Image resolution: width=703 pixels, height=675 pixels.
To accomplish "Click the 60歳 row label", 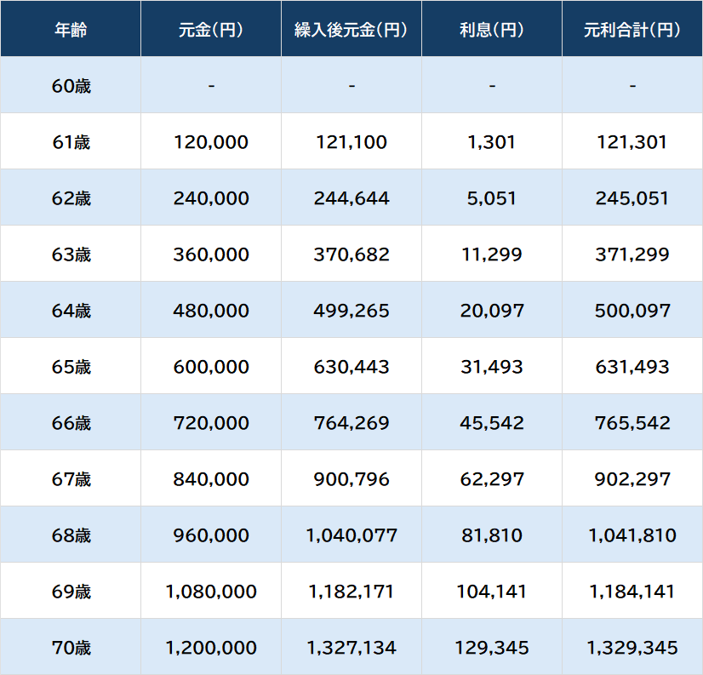I will click(x=71, y=85).
